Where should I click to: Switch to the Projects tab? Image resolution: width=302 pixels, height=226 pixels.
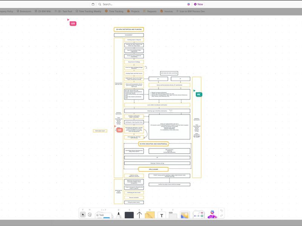pyautogui.click(x=133, y=11)
